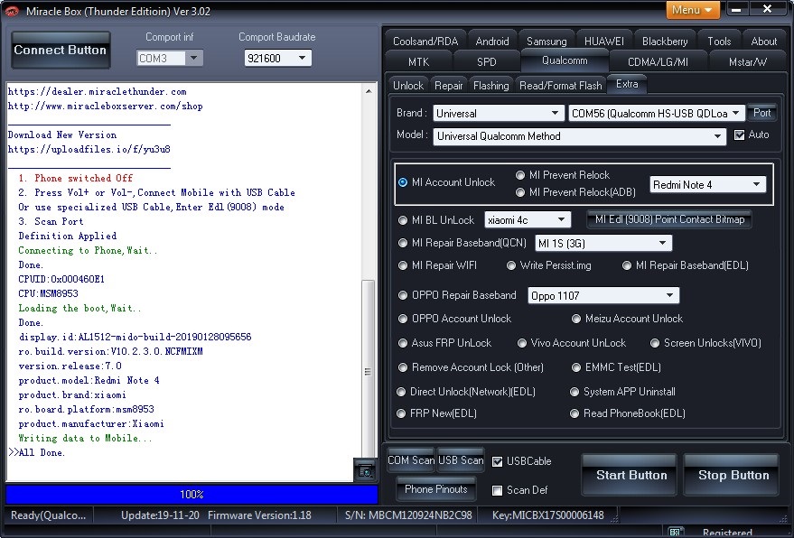Enable the Scan Def checkbox
The width and height of the screenshot is (794, 538).
coord(497,490)
